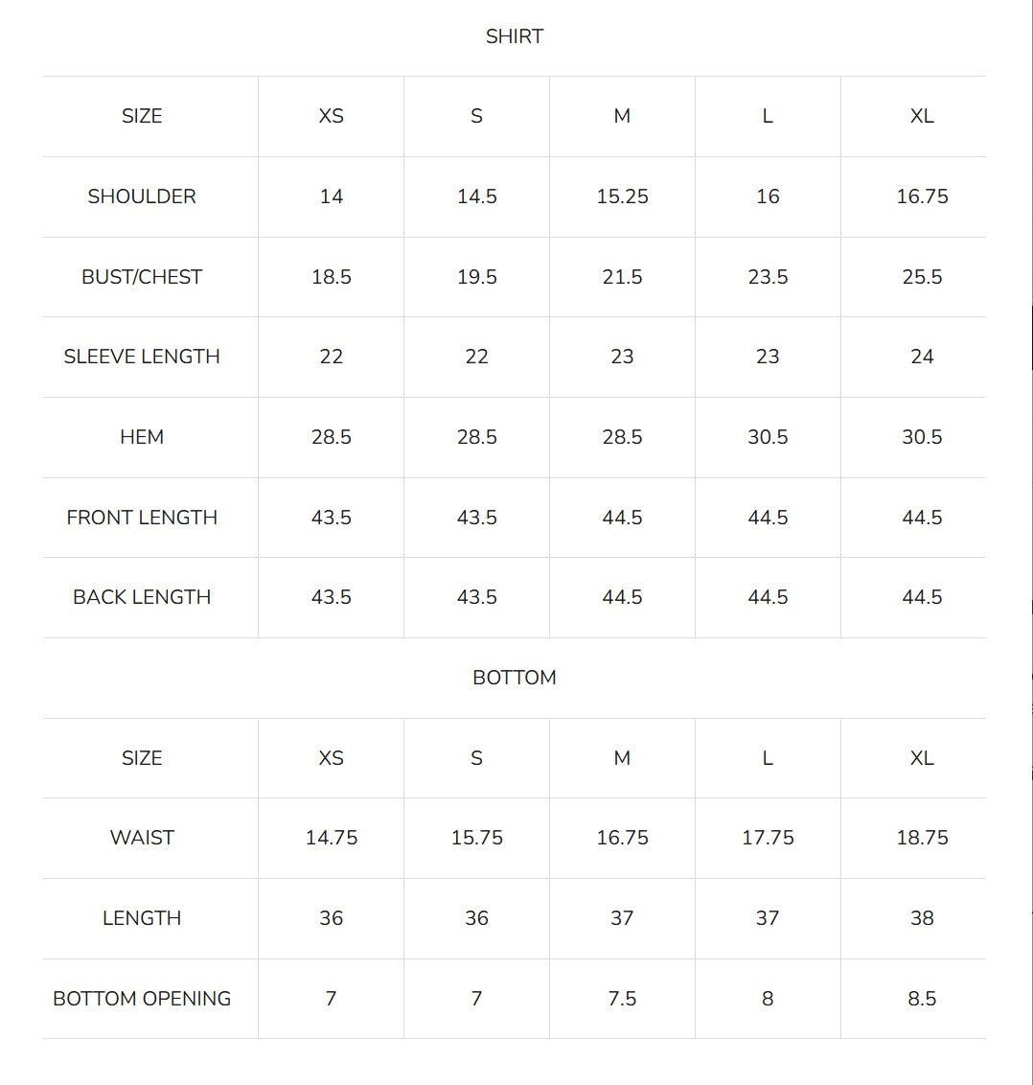Click the SHIRT table title
Viewport: 1033px width, 1085px height.
pos(514,36)
